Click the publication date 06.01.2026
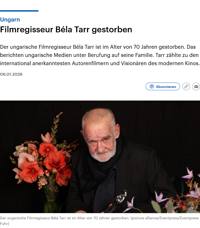The width and height of the screenshot is (200, 228). tap(11, 74)
